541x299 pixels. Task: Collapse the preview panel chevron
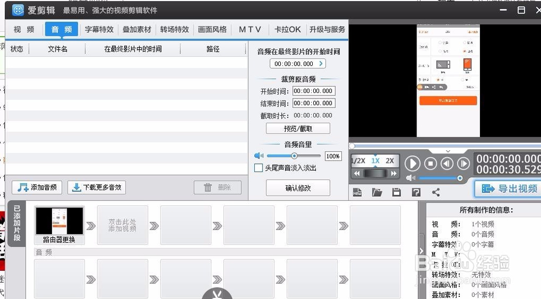click(448, 151)
